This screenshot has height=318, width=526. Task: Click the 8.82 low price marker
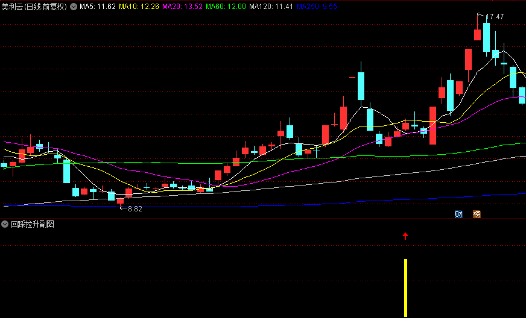pos(135,209)
